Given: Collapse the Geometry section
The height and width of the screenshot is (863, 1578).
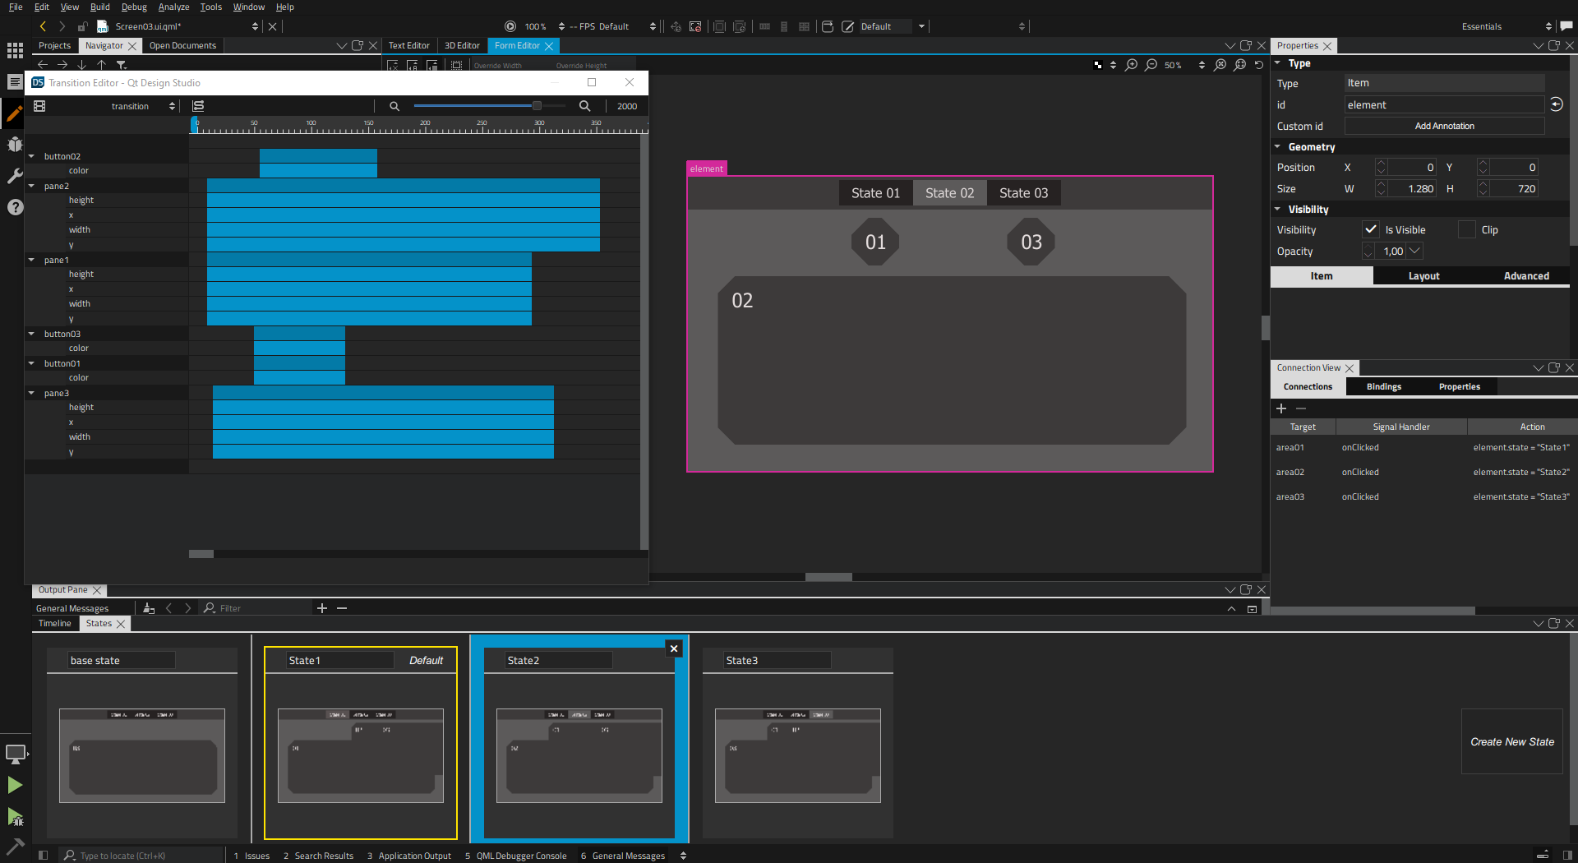Looking at the screenshot, I should tap(1278, 147).
